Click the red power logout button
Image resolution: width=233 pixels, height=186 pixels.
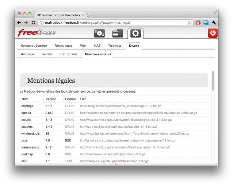[213, 33]
